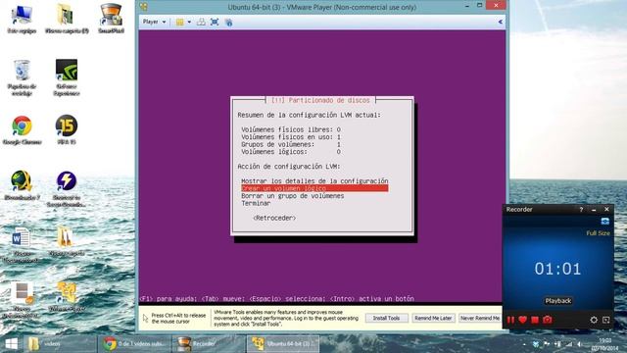Click the yellow power/suspend icon in VMware toolbar

180,23
